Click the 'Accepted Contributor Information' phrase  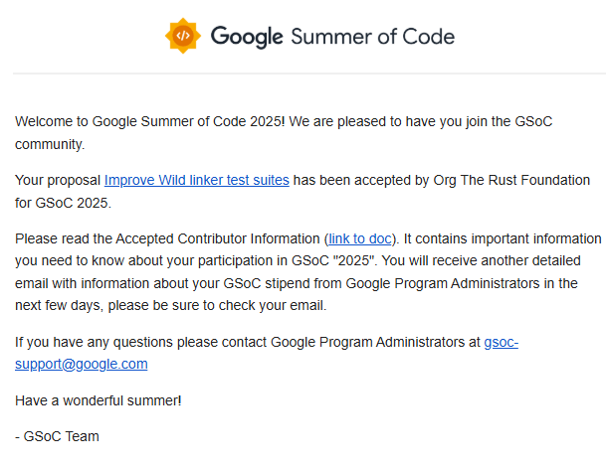click(218, 238)
